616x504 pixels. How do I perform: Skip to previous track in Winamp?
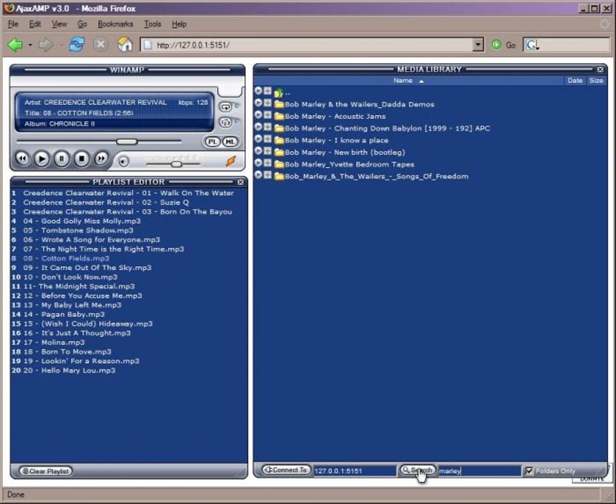pos(22,159)
